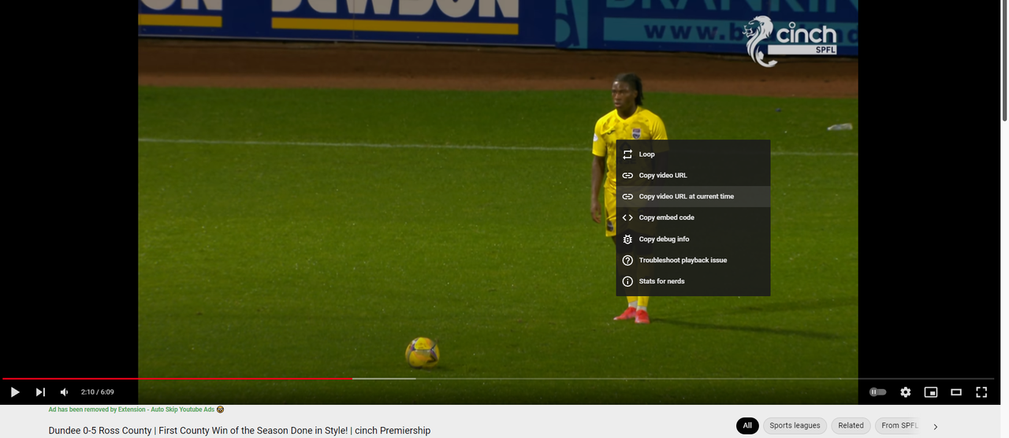This screenshot has height=438, width=1009.
Task: Choose Copy video URL
Action: click(693, 175)
